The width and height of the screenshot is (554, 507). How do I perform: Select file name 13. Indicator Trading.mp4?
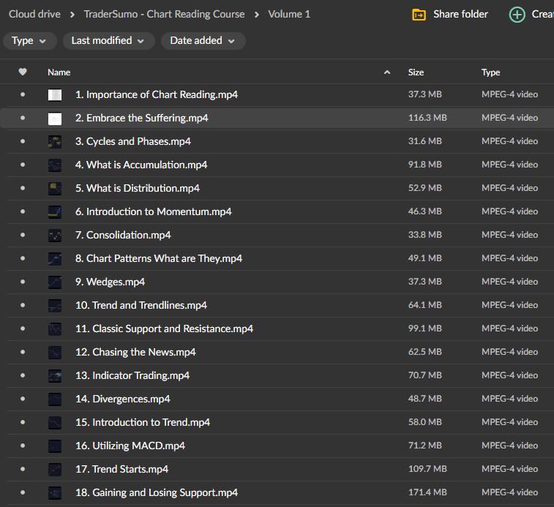point(132,375)
